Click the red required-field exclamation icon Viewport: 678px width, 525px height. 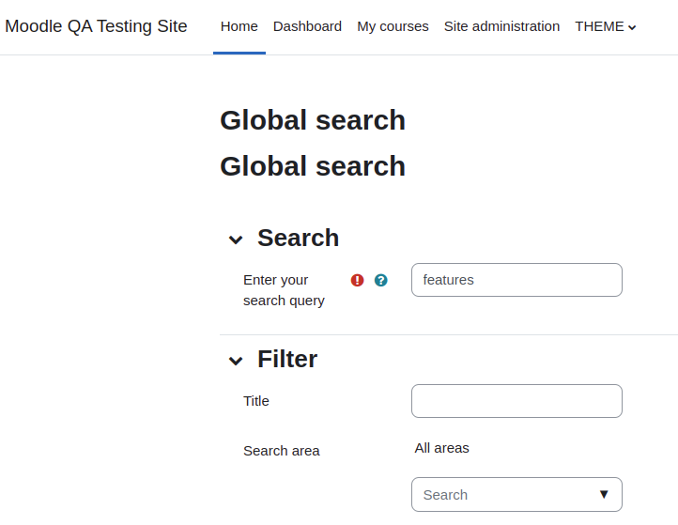357,280
